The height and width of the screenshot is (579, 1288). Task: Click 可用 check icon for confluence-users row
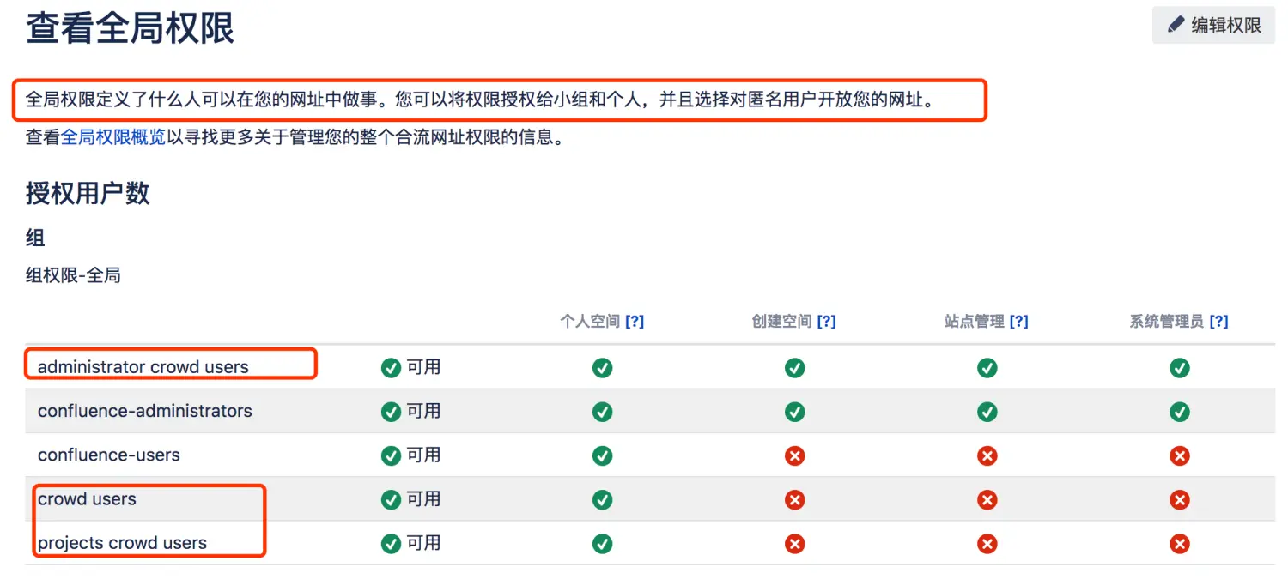[392, 455]
